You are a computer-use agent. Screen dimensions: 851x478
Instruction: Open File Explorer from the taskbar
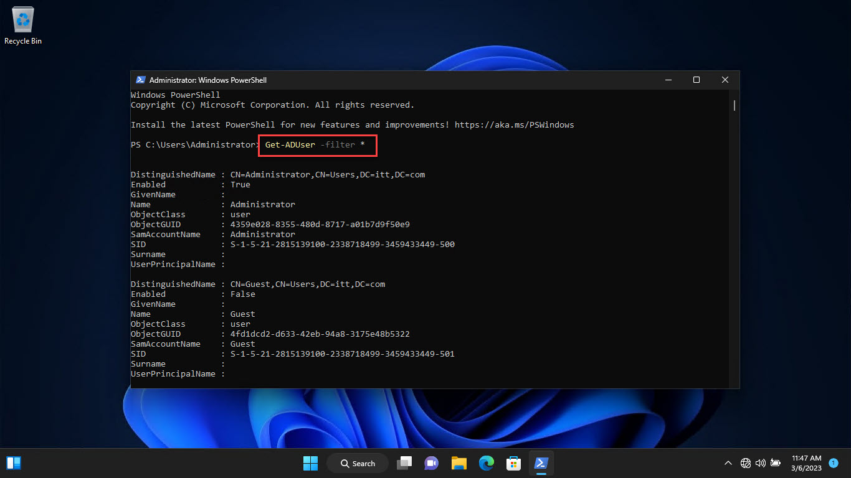tap(459, 463)
